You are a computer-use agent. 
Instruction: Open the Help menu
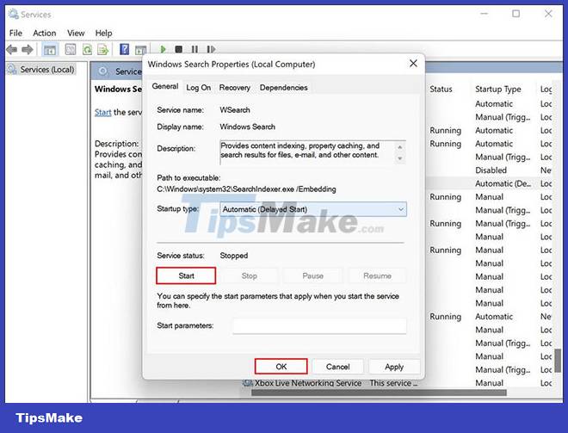[x=103, y=33]
